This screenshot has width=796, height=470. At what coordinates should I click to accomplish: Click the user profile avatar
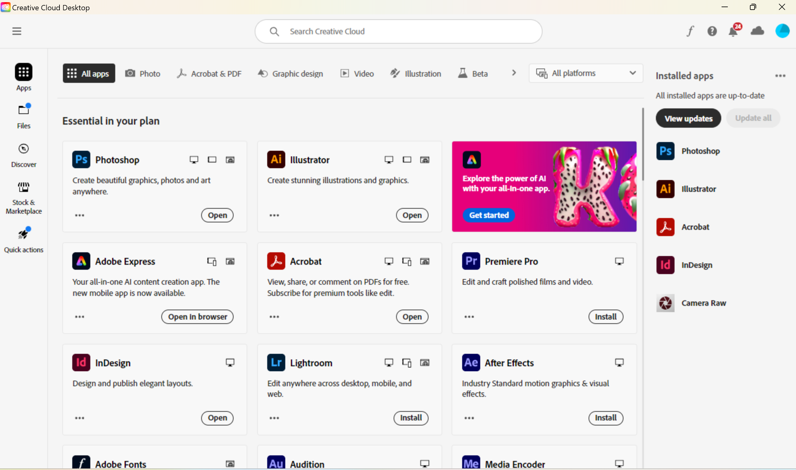(x=782, y=31)
